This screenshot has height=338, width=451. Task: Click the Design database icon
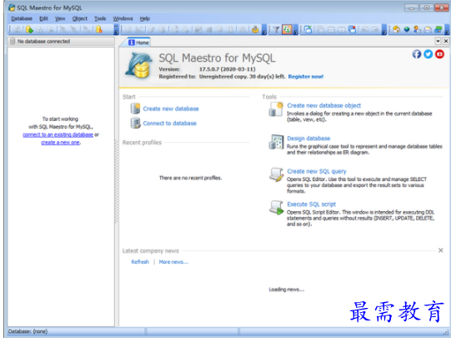(277, 142)
